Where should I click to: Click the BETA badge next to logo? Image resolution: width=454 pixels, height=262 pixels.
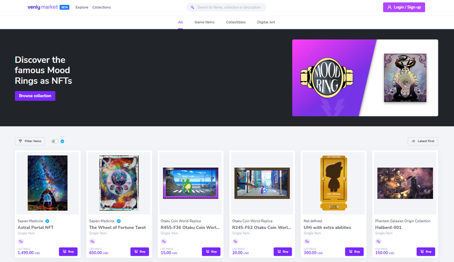point(64,7)
